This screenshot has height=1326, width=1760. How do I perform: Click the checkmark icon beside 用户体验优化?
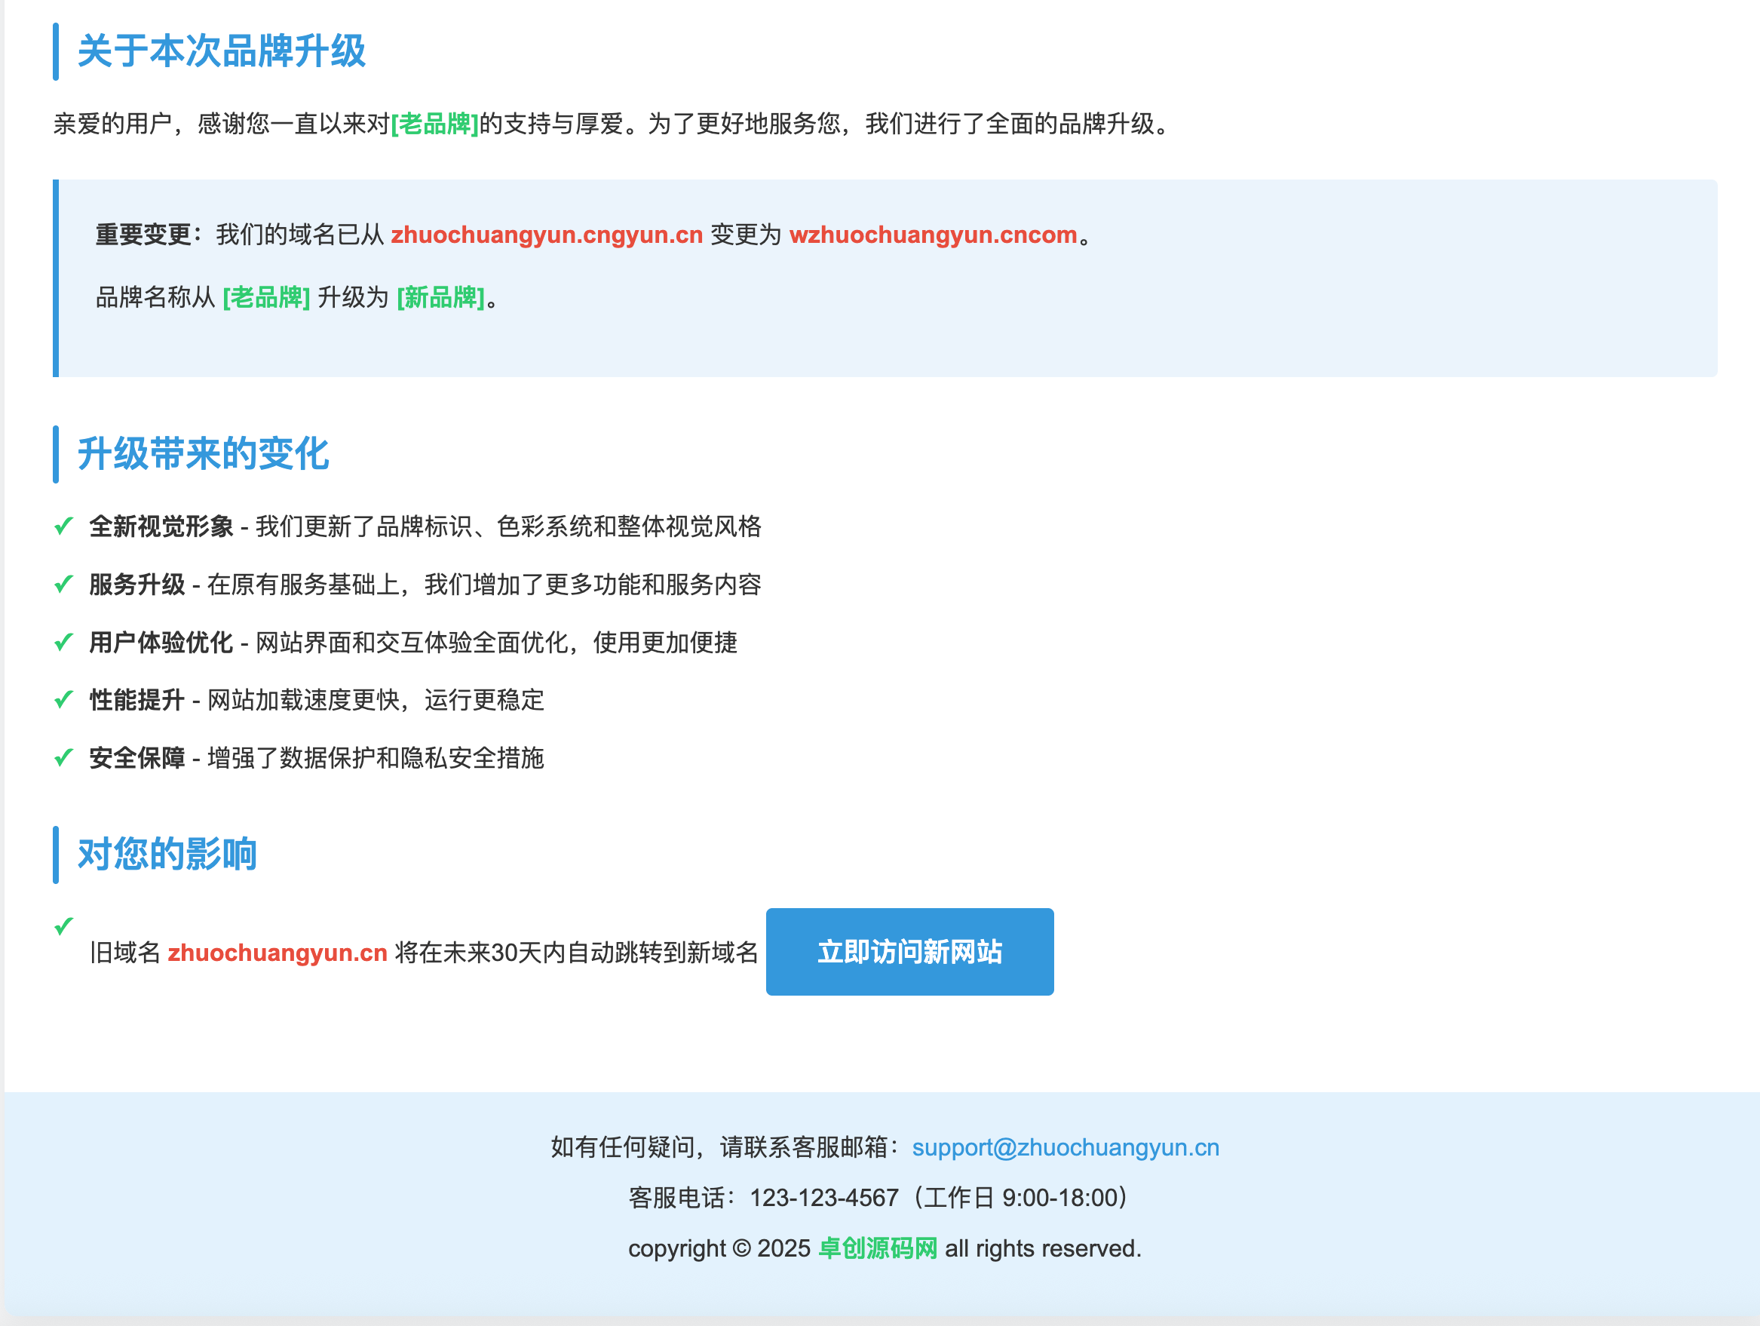click(63, 642)
